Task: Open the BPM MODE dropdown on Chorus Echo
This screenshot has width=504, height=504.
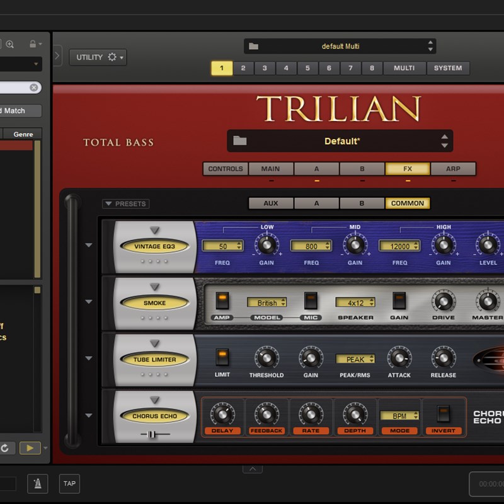Action: click(x=399, y=416)
